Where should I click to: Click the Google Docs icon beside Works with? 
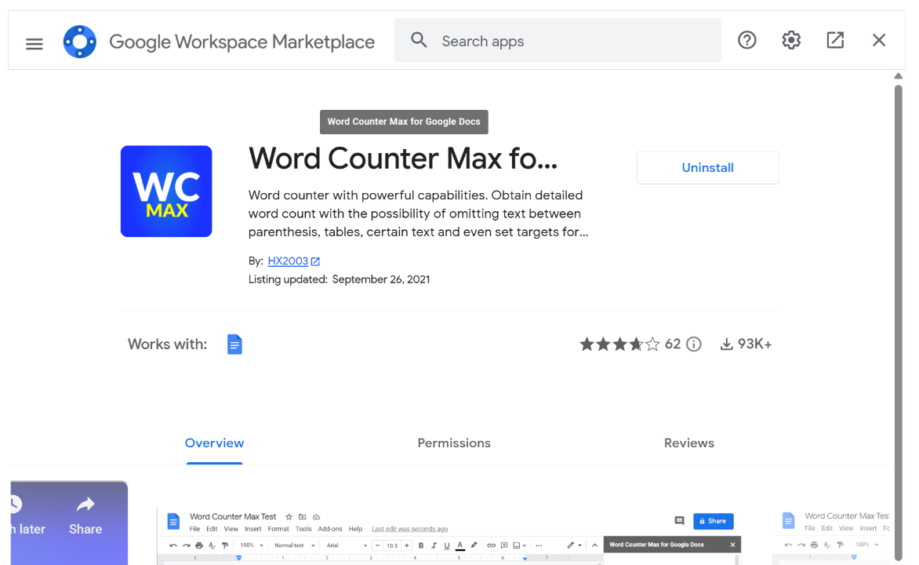tap(234, 344)
